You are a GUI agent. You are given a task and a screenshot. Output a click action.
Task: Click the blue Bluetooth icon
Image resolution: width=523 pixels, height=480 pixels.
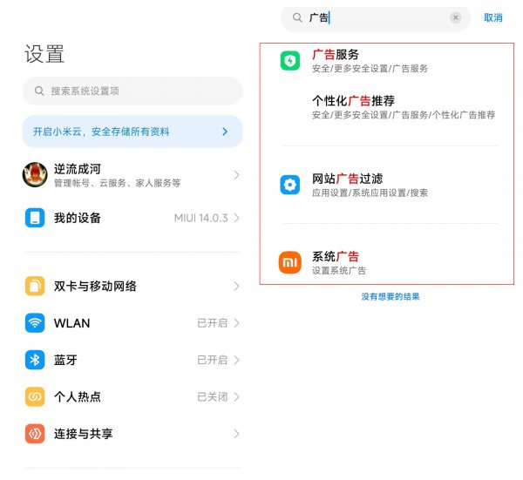[35, 360]
